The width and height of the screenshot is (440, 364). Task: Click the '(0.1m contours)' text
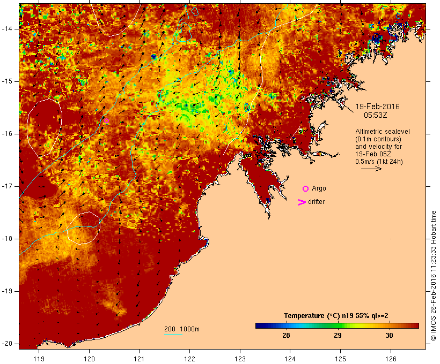point(378,139)
